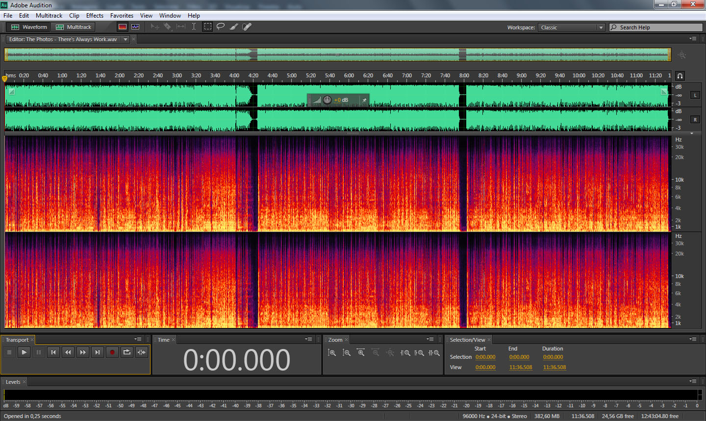Viewport: 706px width, 421px height.
Task: Click the 0:00.000 time display
Action: pos(237,360)
